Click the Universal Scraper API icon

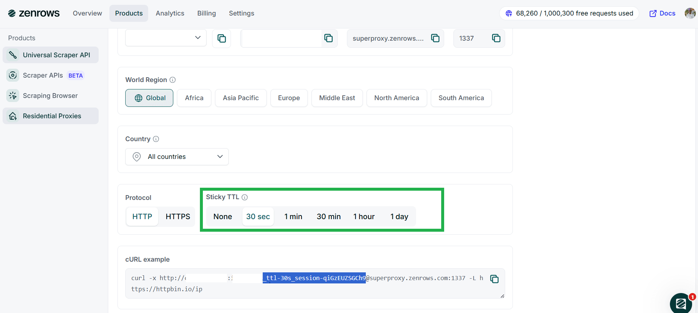[13, 55]
